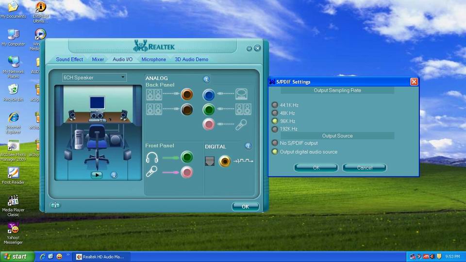The width and height of the screenshot is (466, 262).
Task: Switch to Audio I/O tab
Action: (122, 59)
